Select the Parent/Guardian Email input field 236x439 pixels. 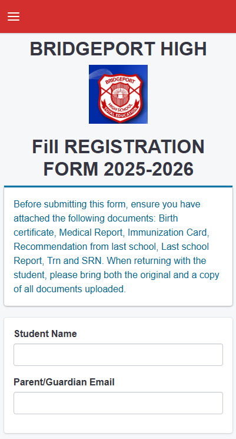coord(118,403)
